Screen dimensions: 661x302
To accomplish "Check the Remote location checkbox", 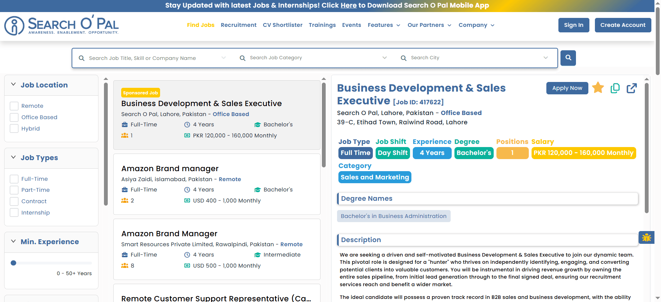I will [14, 106].
